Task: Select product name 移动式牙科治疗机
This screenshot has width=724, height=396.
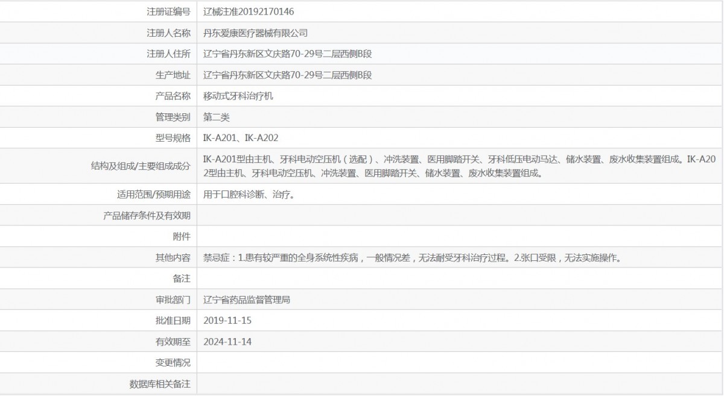Action: coord(238,96)
